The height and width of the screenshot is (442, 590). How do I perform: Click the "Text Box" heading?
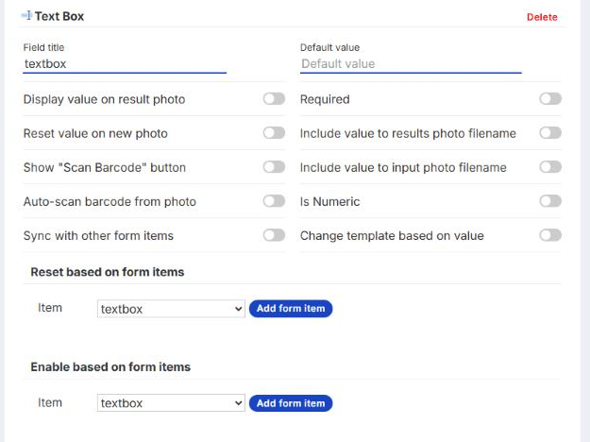(59, 16)
